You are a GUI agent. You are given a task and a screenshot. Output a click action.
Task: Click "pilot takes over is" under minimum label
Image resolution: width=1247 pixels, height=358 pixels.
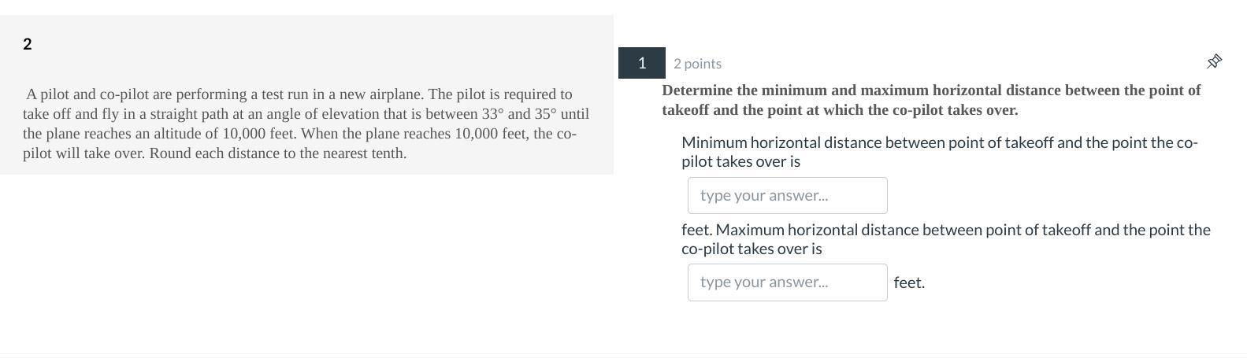740,161
